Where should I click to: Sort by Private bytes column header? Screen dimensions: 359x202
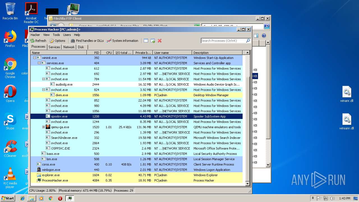click(x=143, y=52)
